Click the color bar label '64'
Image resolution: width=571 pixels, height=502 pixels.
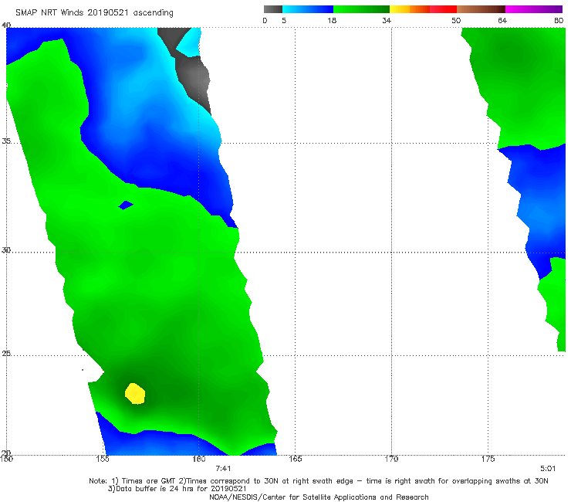click(x=502, y=21)
